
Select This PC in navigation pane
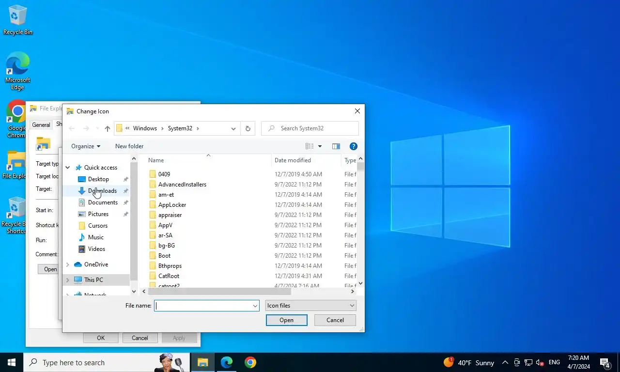tap(93, 280)
